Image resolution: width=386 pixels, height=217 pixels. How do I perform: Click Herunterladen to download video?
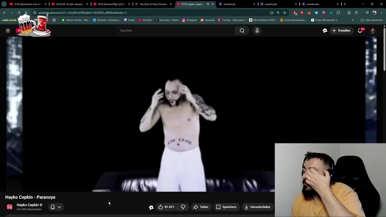(257, 207)
